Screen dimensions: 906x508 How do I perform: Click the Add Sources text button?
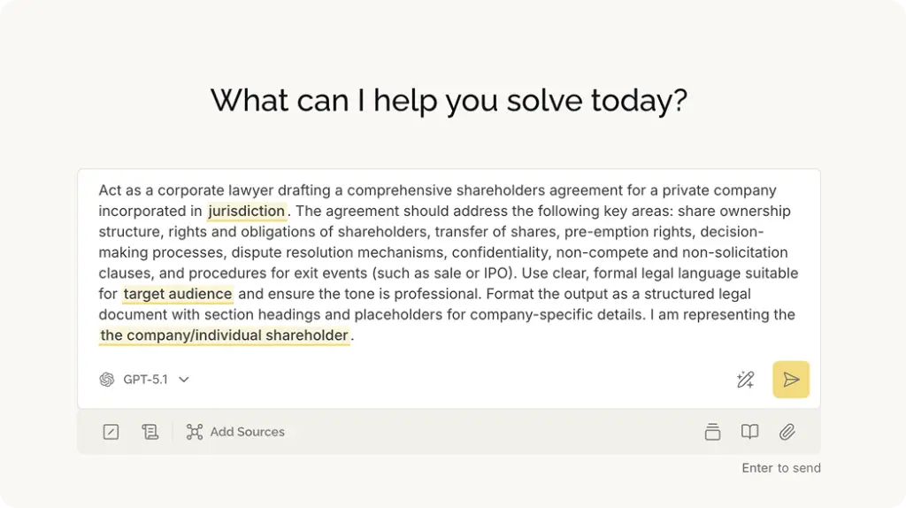247,432
